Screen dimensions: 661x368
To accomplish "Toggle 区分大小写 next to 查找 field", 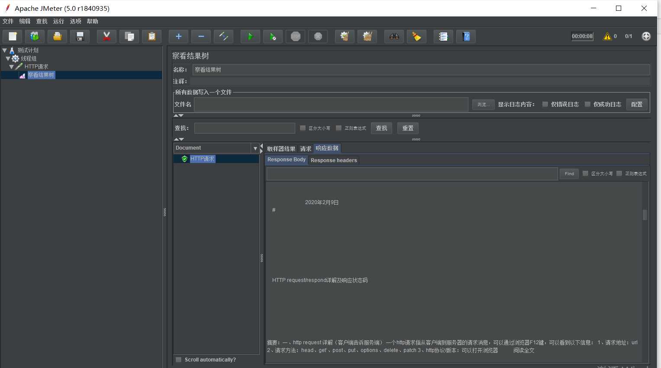I will pos(303,128).
